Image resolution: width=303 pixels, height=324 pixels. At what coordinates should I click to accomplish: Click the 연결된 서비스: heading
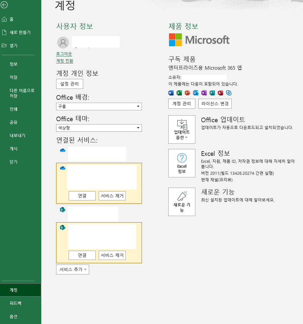pyautogui.click(x=77, y=140)
